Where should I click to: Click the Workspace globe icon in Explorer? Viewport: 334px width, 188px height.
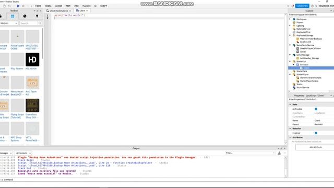(294, 19)
